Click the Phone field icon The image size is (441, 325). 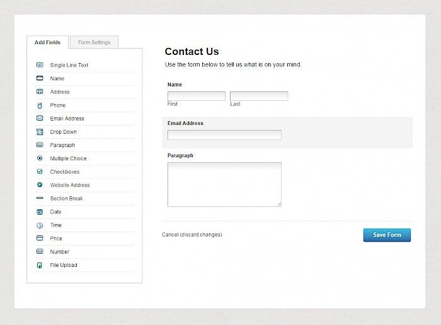(40, 105)
